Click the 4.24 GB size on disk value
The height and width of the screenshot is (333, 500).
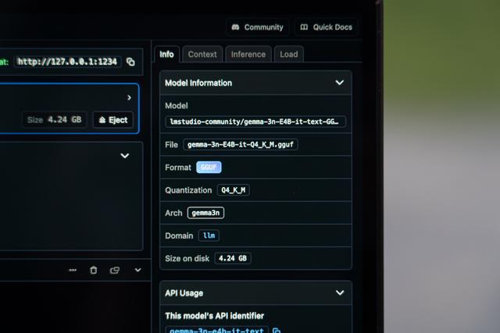tap(233, 258)
